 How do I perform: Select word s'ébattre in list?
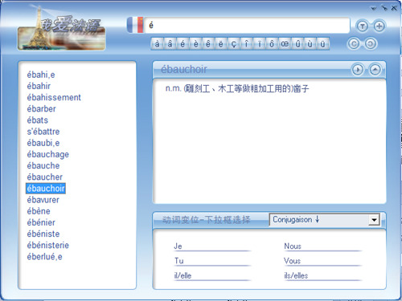(x=43, y=132)
